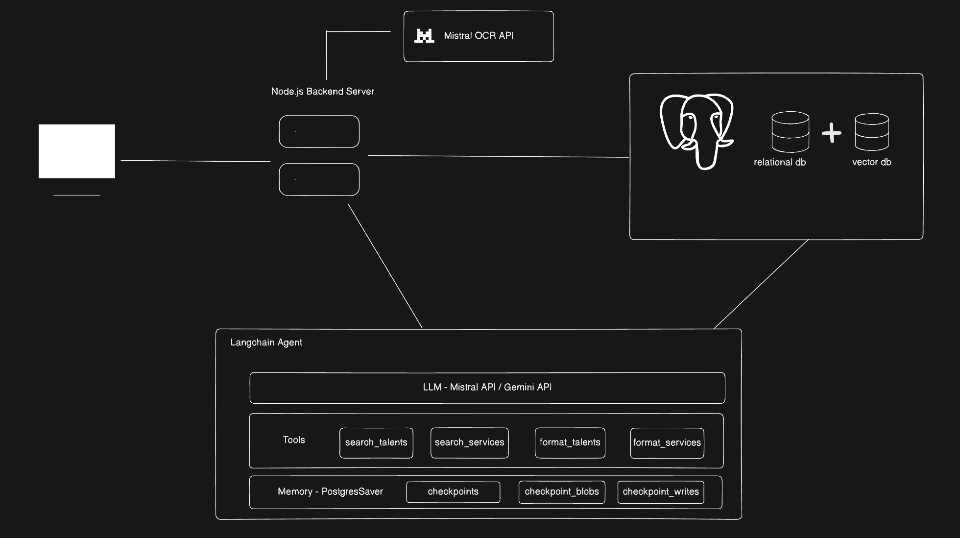Click the search_talents tool box
The height and width of the screenshot is (538, 960).
[376, 443]
